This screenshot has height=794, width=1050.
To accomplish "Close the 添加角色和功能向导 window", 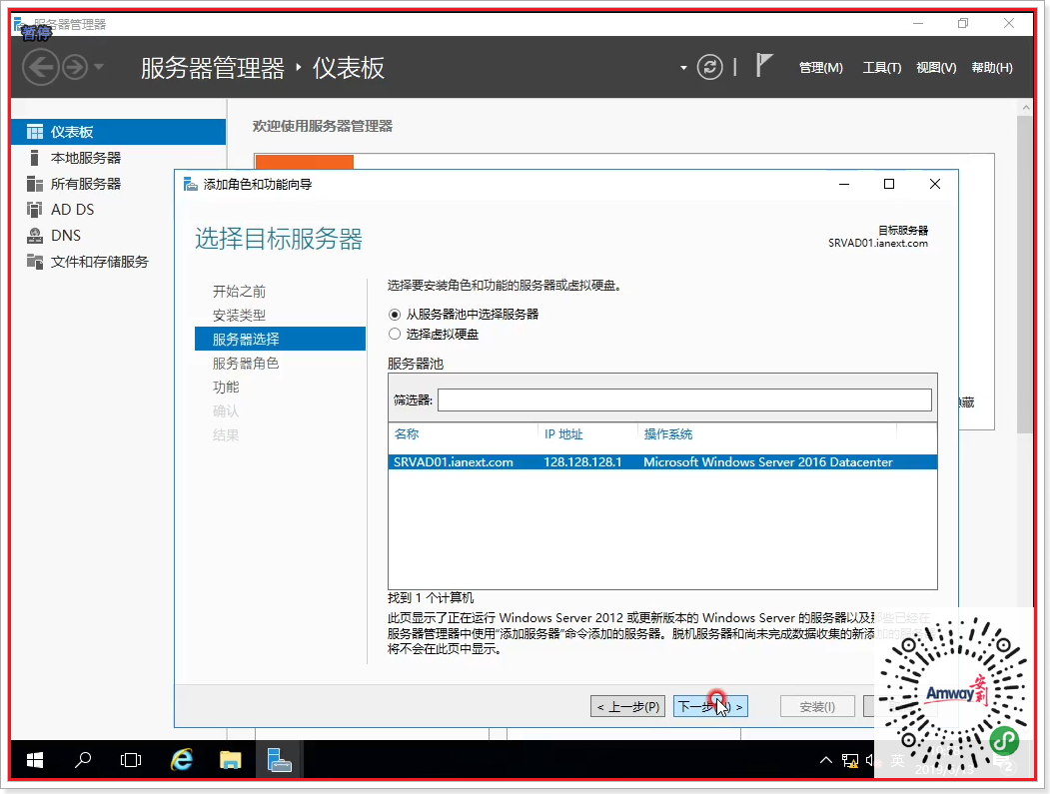I will point(935,184).
